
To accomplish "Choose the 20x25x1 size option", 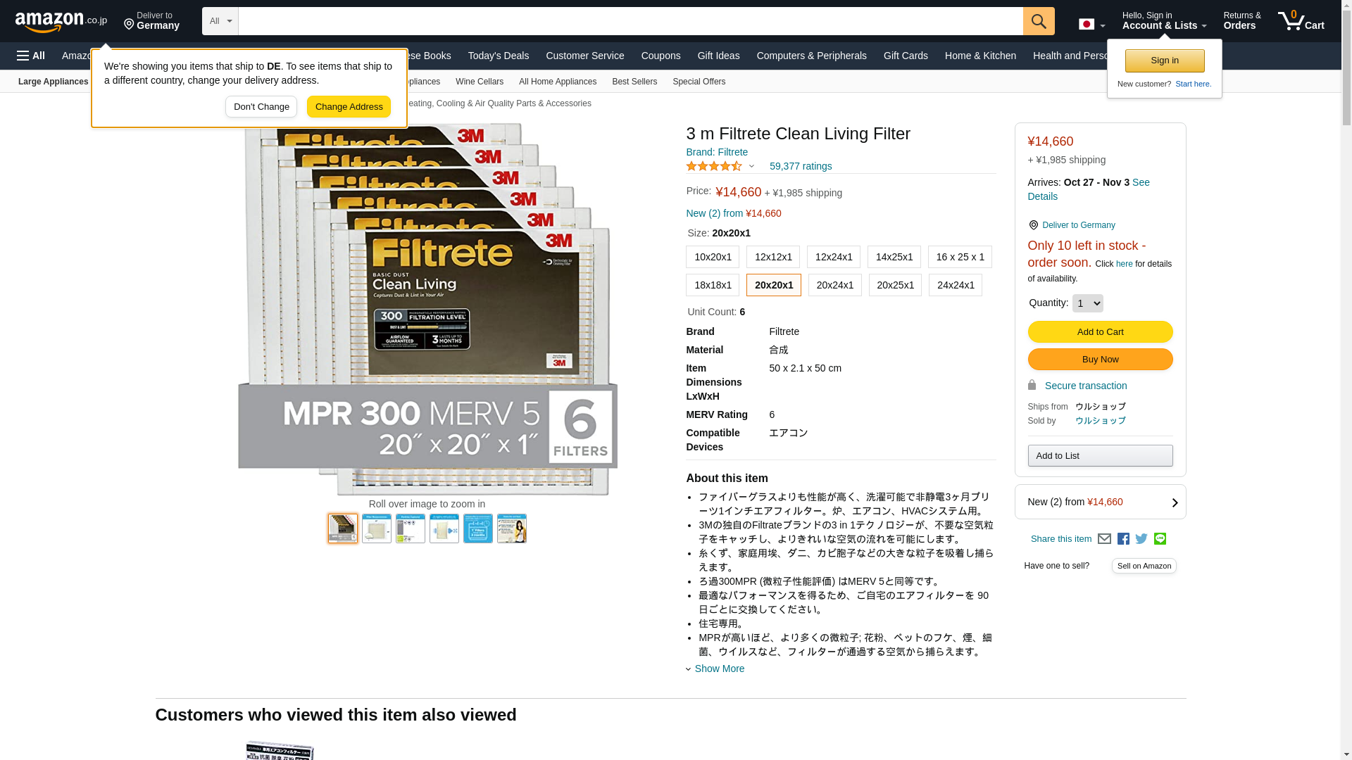I will (x=895, y=285).
